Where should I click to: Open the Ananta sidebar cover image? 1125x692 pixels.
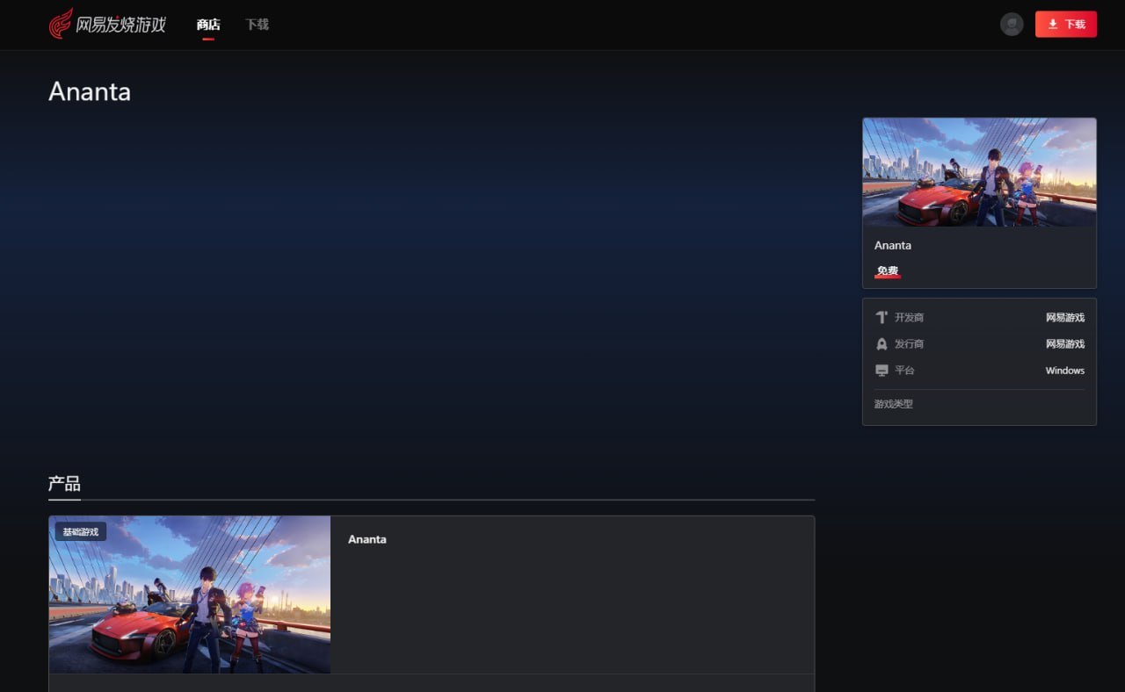979,172
